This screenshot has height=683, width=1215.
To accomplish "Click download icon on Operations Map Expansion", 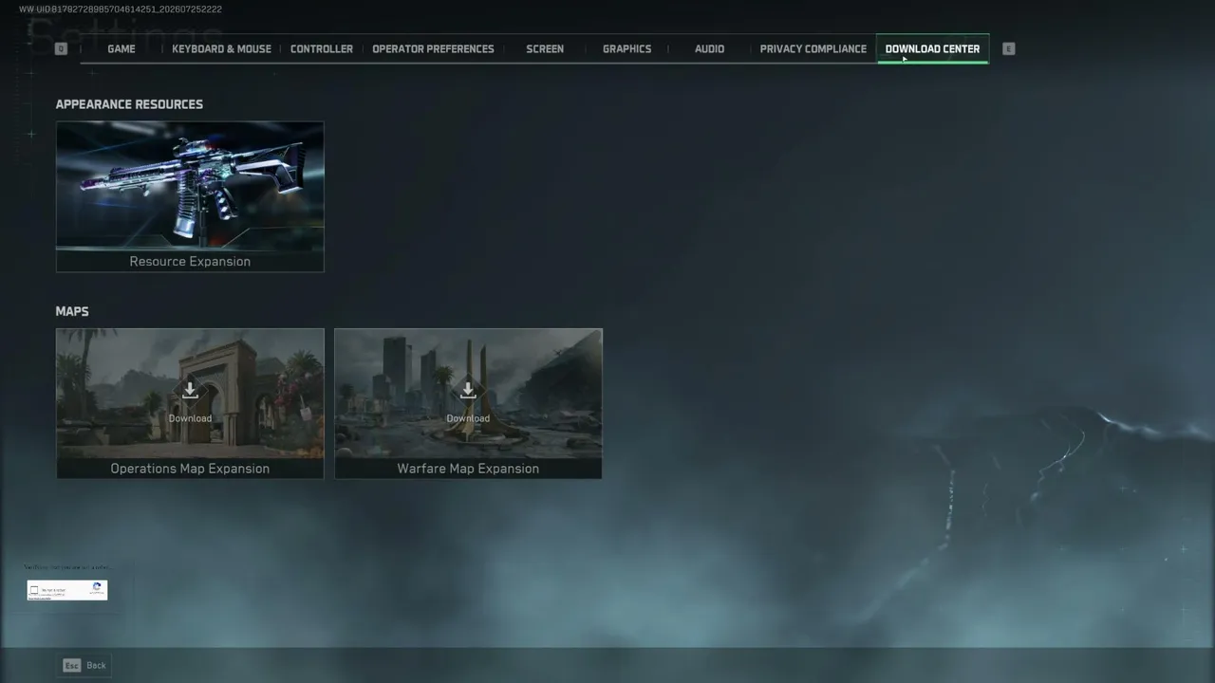I will coord(190,391).
